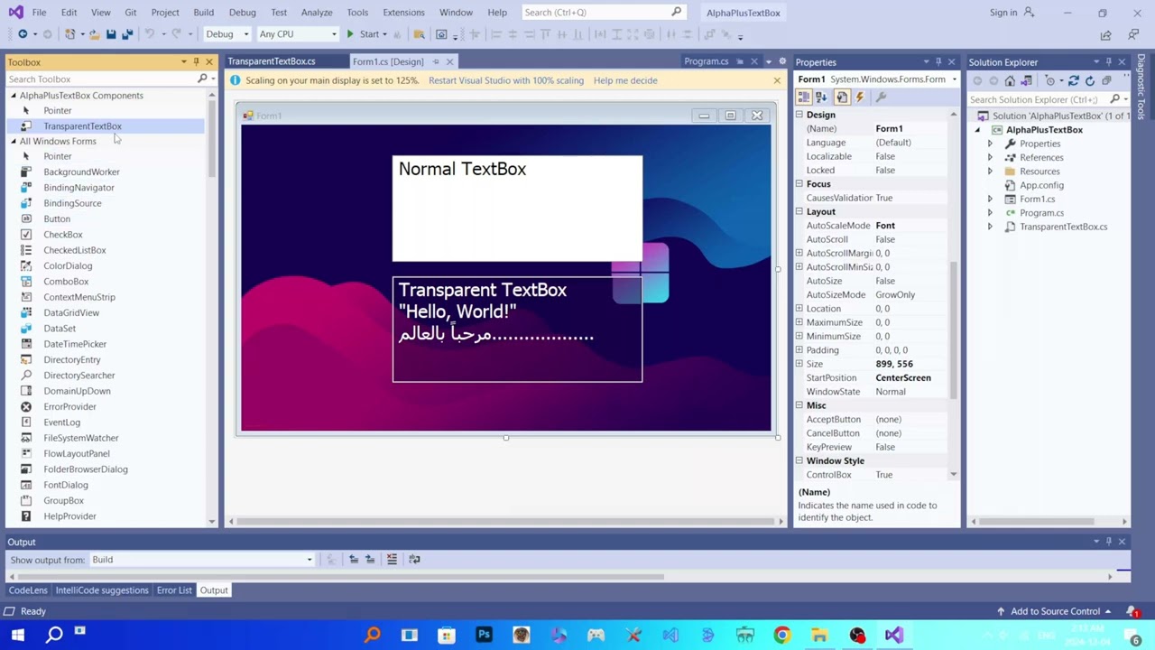Open the Any CPU platform dropdown

(x=298, y=34)
